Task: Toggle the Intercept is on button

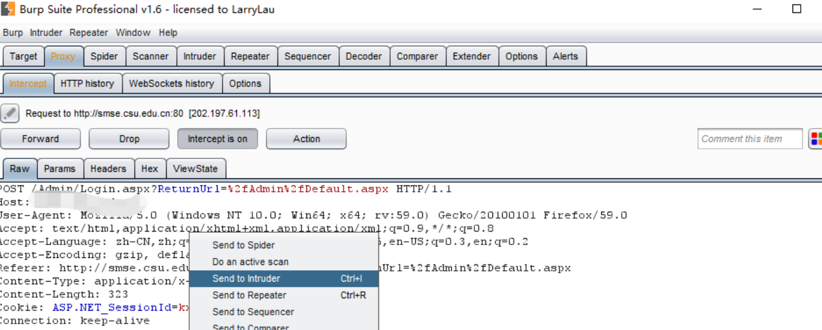Action: (218, 139)
